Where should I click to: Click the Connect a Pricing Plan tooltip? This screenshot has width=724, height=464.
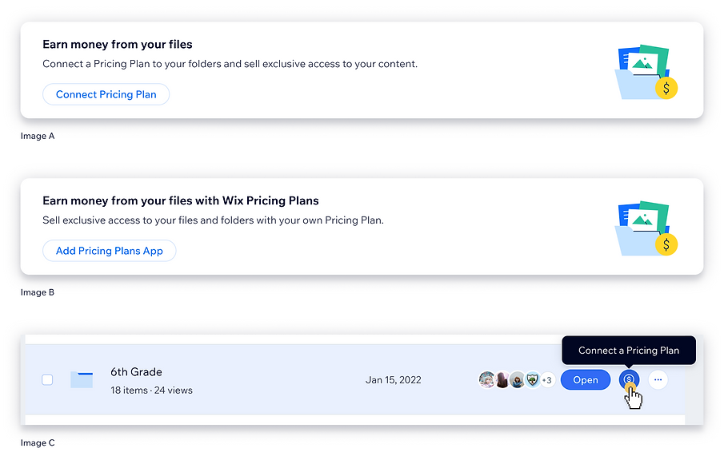629,350
